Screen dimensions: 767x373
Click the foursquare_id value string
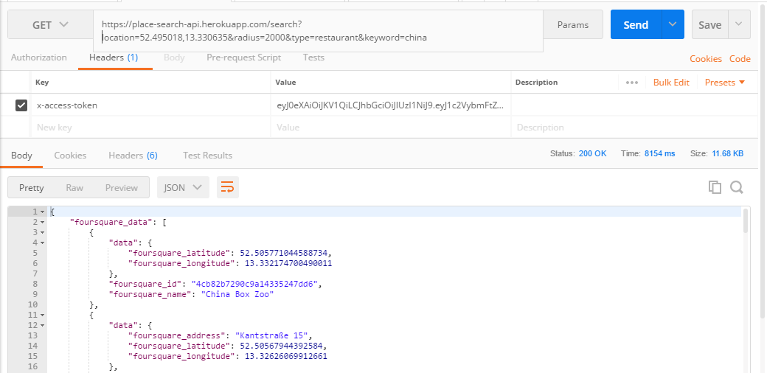click(x=254, y=284)
